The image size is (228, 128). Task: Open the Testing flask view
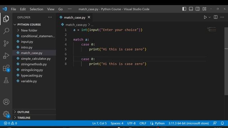pos(6,80)
